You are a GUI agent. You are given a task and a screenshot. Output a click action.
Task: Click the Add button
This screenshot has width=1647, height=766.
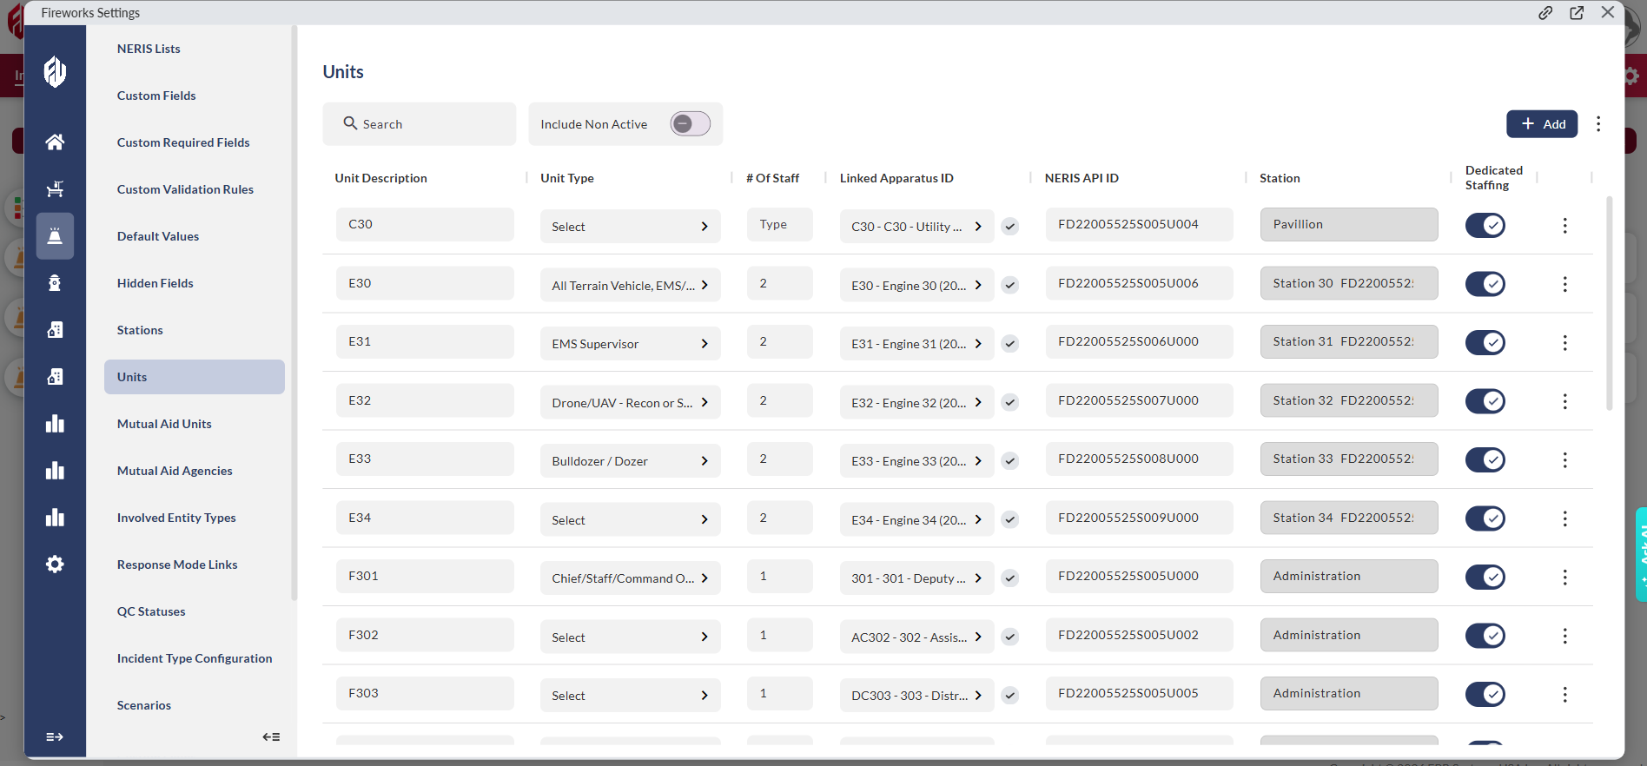tap(1542, 124)
